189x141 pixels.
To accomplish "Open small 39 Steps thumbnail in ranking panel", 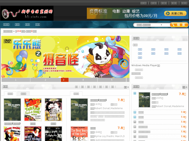I will coord(144,100).
